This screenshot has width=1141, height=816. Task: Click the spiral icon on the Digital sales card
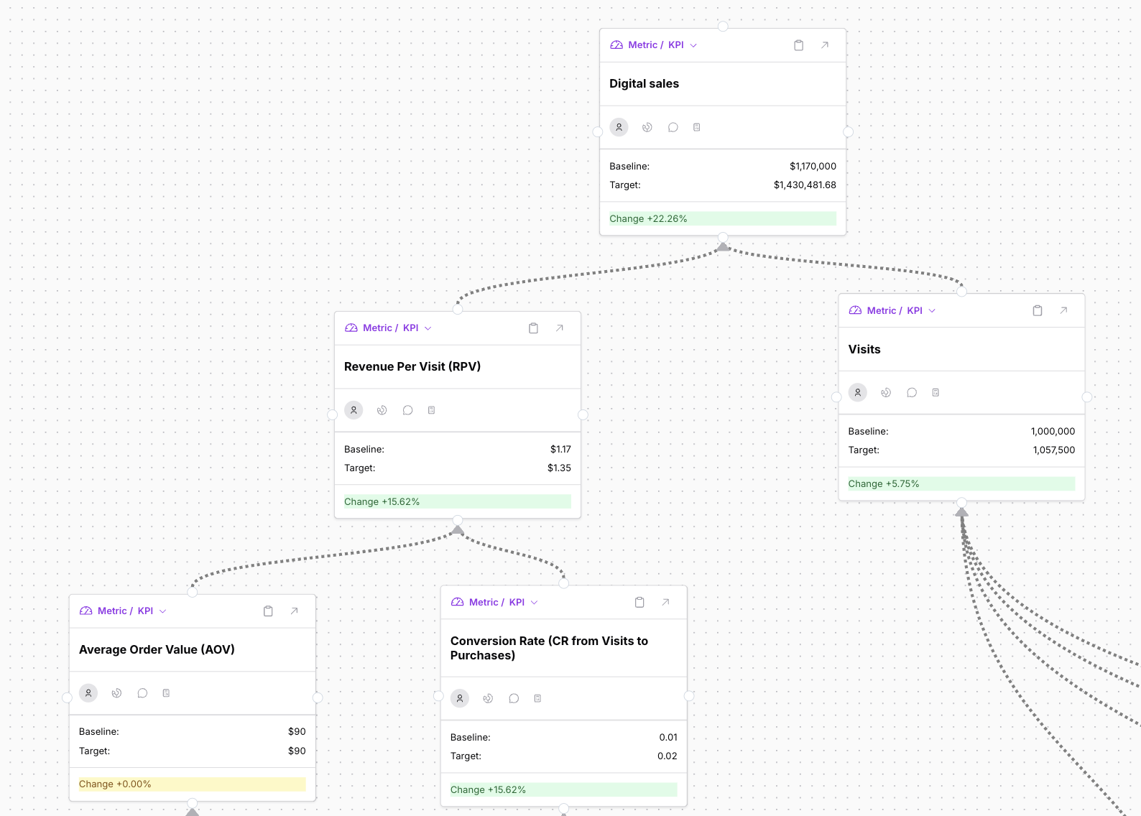[x=647, y=127]
